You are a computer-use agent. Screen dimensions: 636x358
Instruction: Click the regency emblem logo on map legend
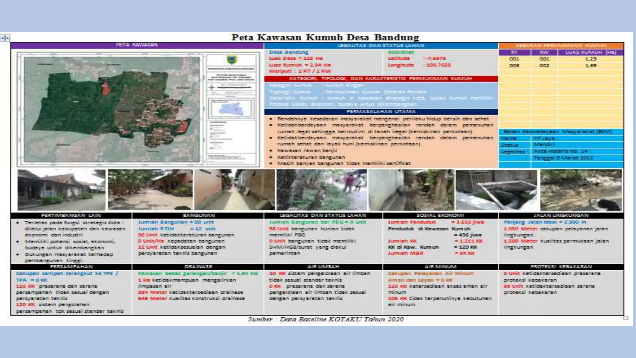pos(231,60)
